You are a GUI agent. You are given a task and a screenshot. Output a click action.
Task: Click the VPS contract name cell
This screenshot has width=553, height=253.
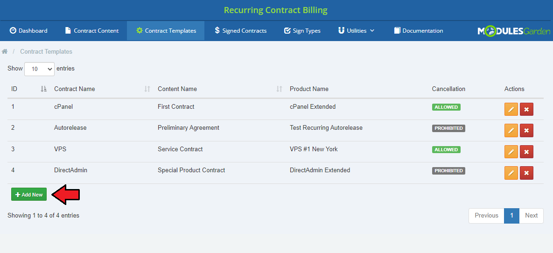60,149
